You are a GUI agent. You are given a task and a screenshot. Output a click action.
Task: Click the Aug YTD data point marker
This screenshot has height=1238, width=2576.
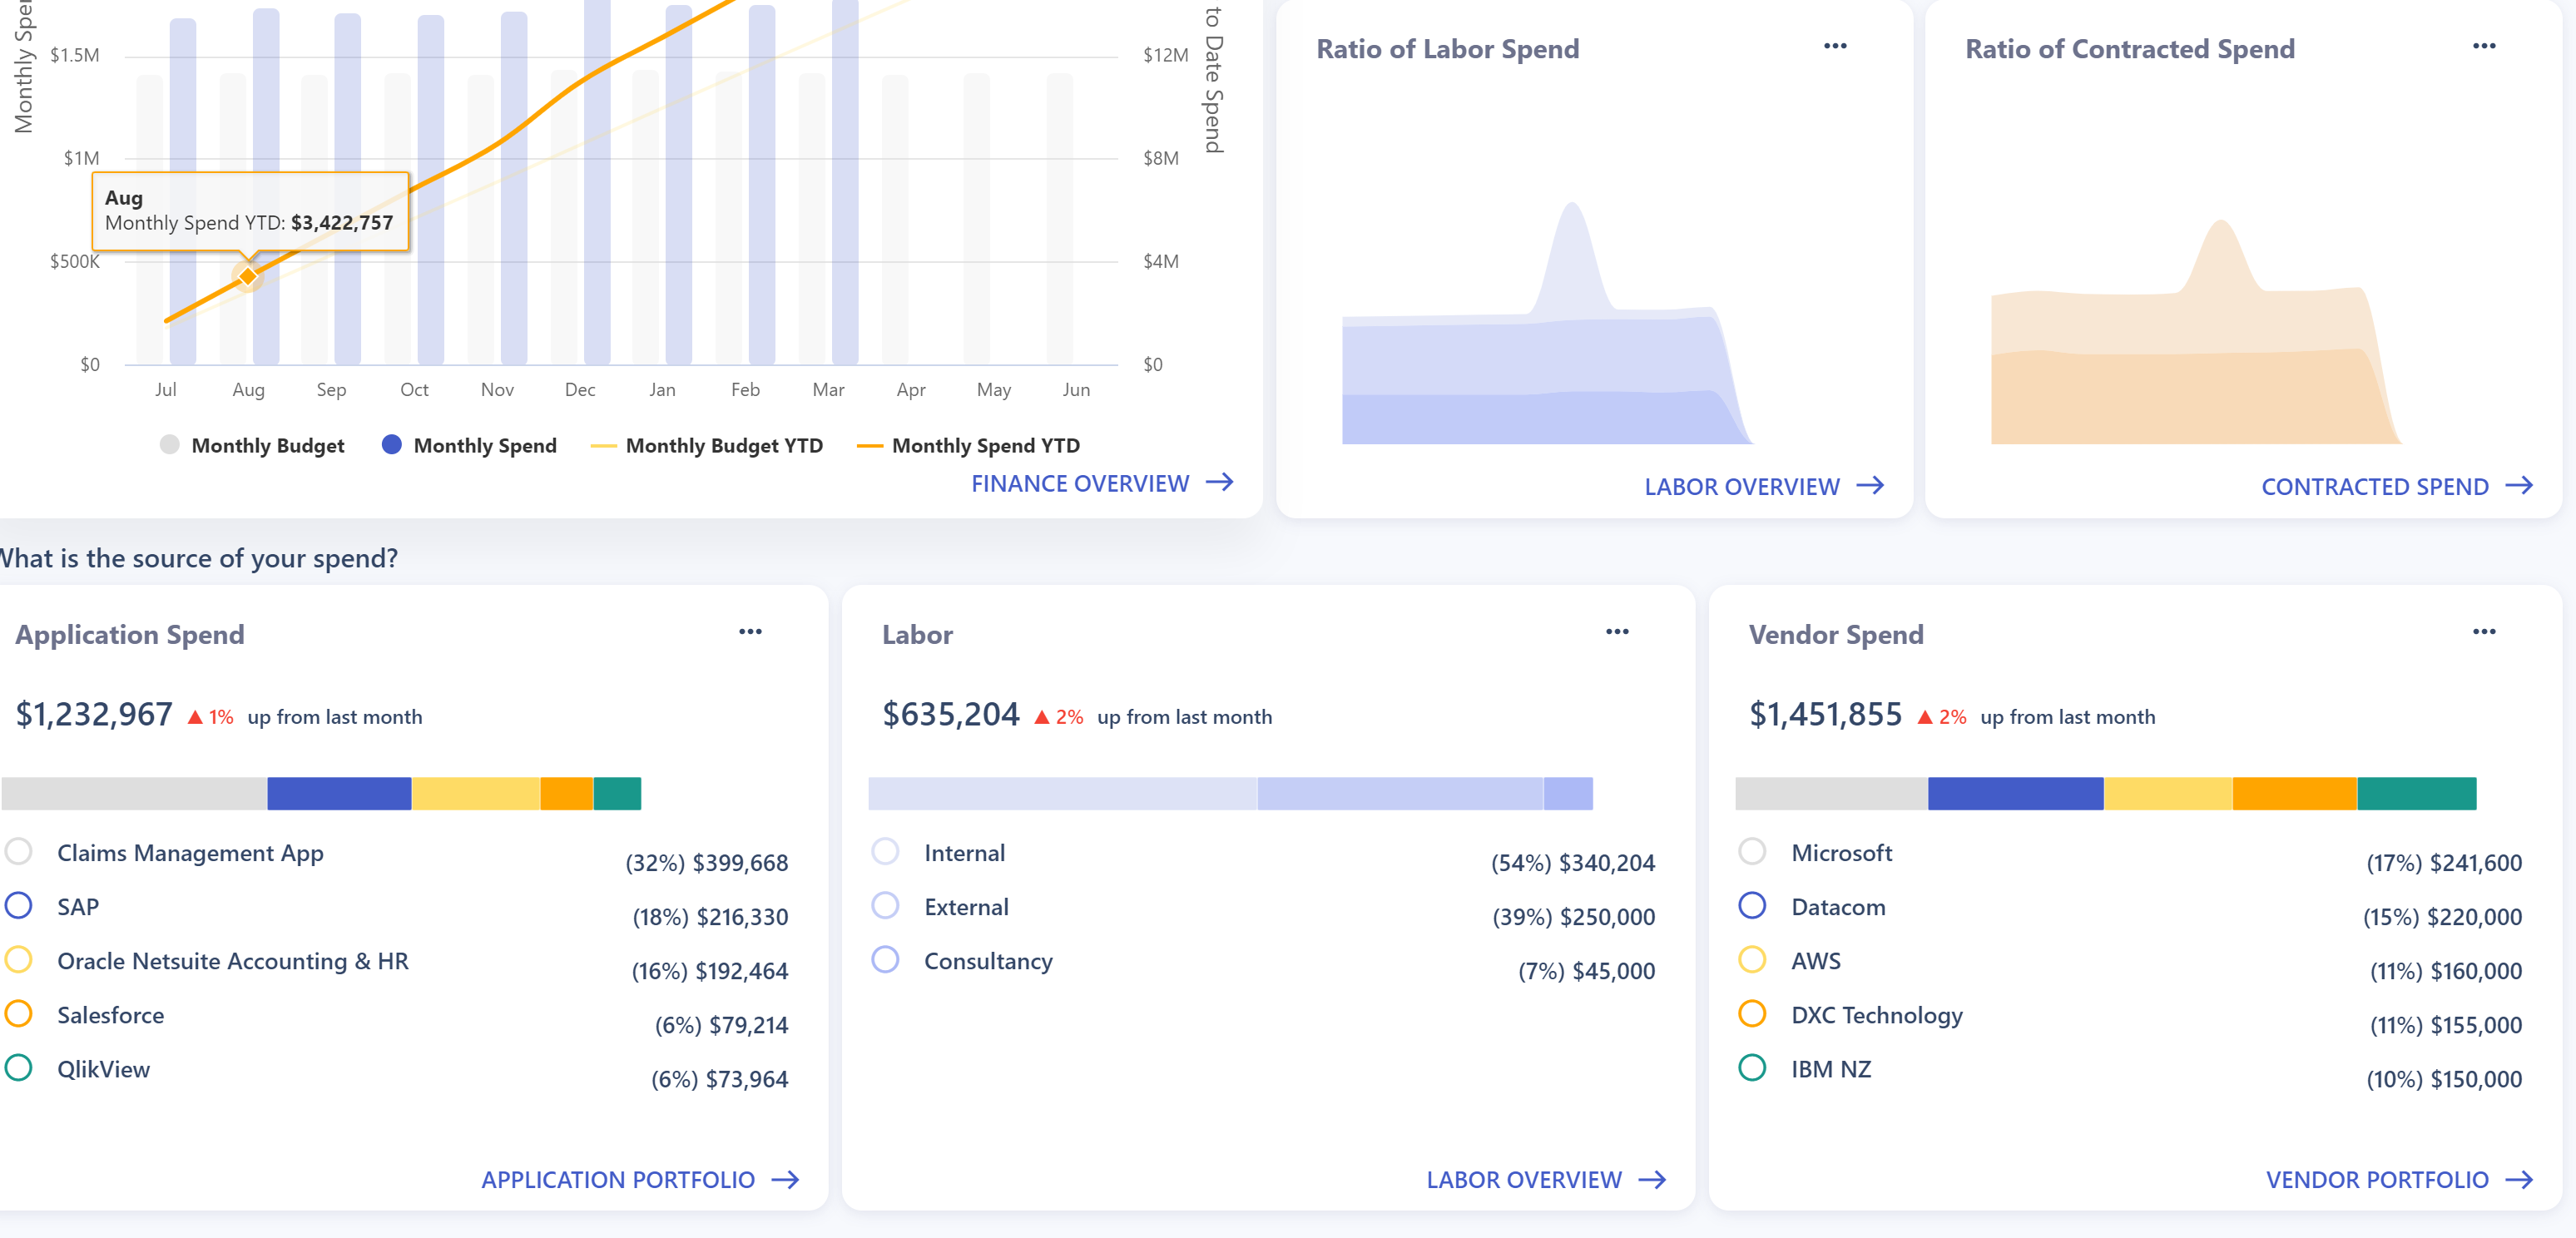click(248, 276)
